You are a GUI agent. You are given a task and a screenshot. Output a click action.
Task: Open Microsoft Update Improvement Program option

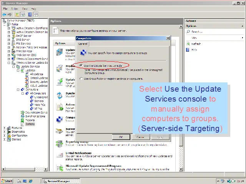pos(93,166)
